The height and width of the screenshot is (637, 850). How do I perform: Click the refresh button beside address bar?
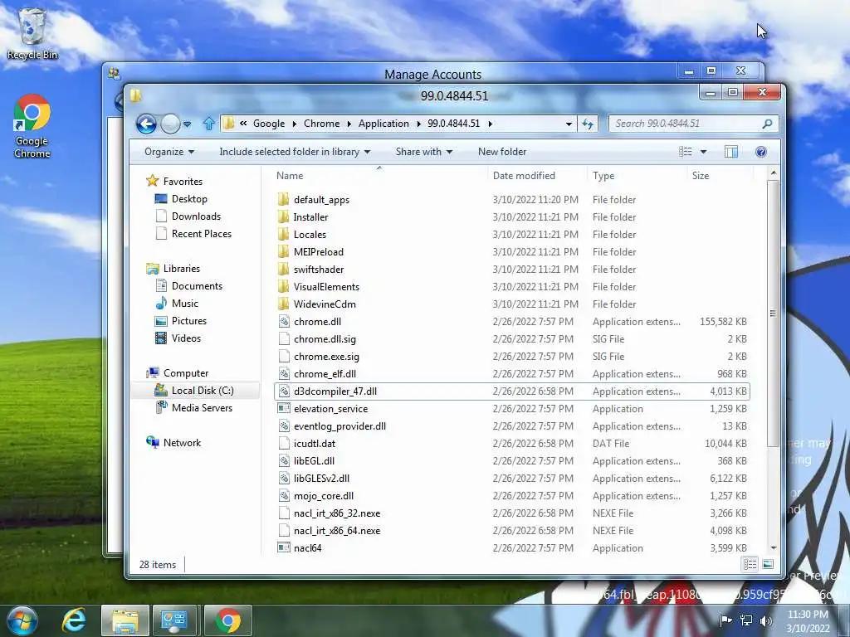pos(588,124)
